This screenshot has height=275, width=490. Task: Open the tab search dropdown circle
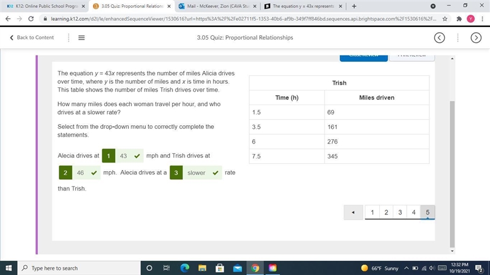point(433,6)
